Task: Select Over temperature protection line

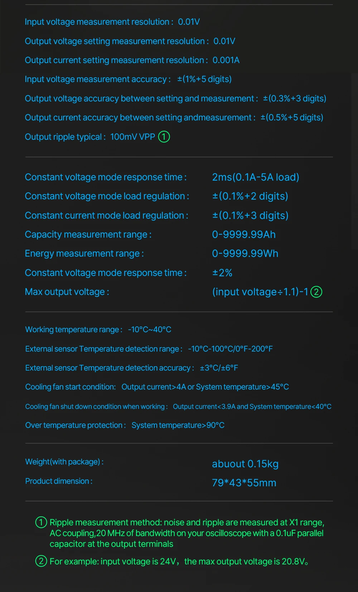Action: [125, 425]
